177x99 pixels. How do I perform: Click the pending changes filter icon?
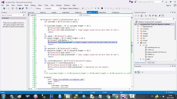pyautogui.click(x=146, y=16)
